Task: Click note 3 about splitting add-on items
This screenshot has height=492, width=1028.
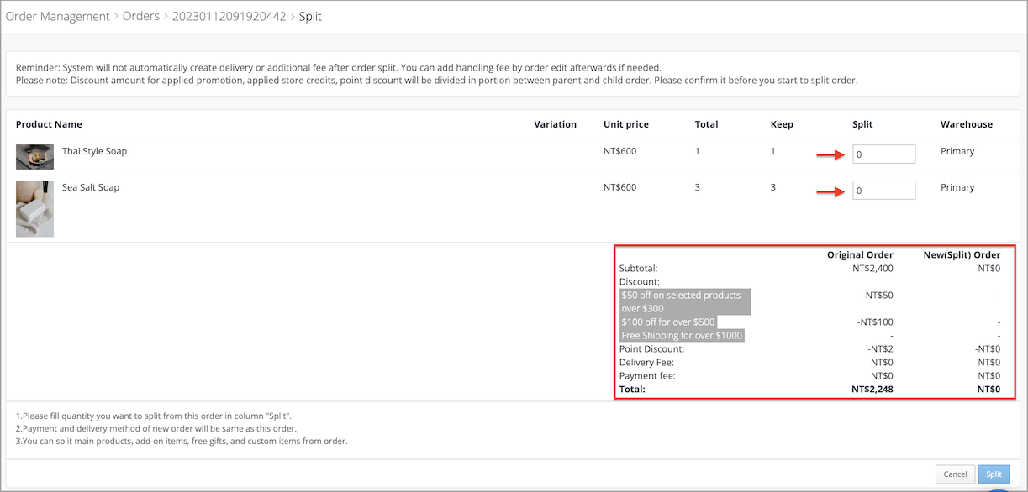Action: (182, 441)
